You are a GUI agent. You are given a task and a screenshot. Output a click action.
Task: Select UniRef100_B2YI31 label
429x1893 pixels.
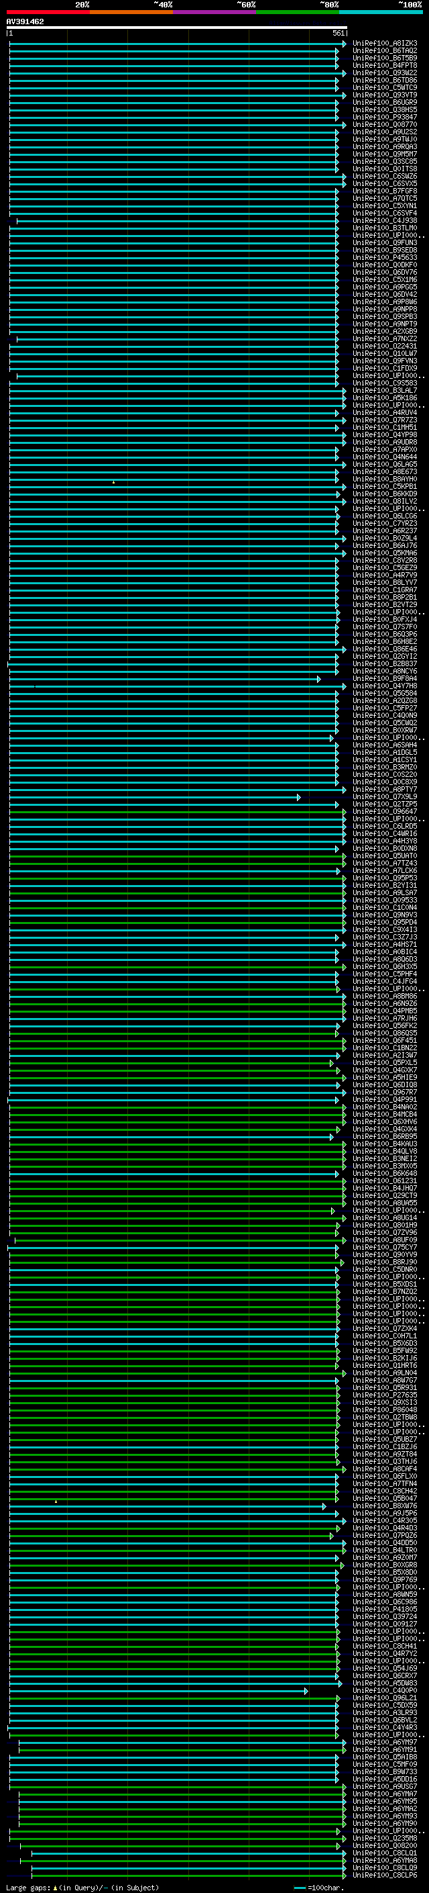click(385, 886)
